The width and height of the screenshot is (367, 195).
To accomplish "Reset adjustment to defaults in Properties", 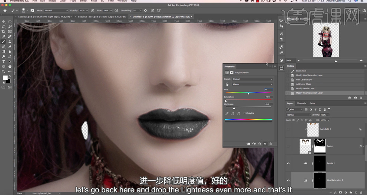I will pyautogui.click(x=259, y=144).
